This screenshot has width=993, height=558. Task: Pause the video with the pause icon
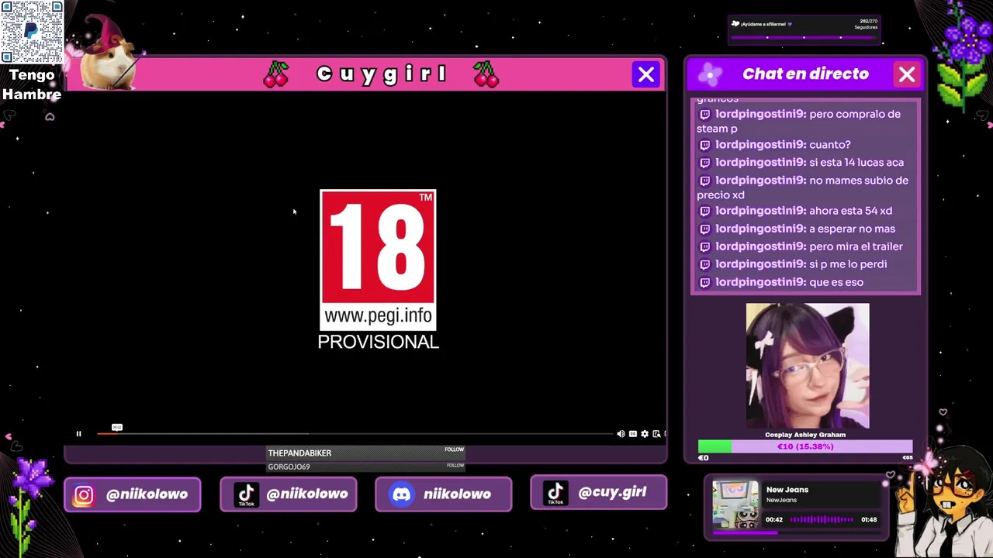78,434
